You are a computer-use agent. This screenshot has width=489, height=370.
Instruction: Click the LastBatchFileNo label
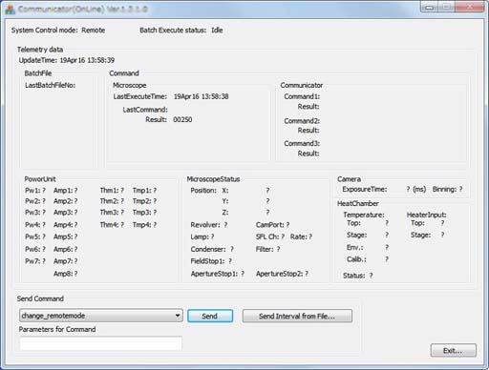50,85
